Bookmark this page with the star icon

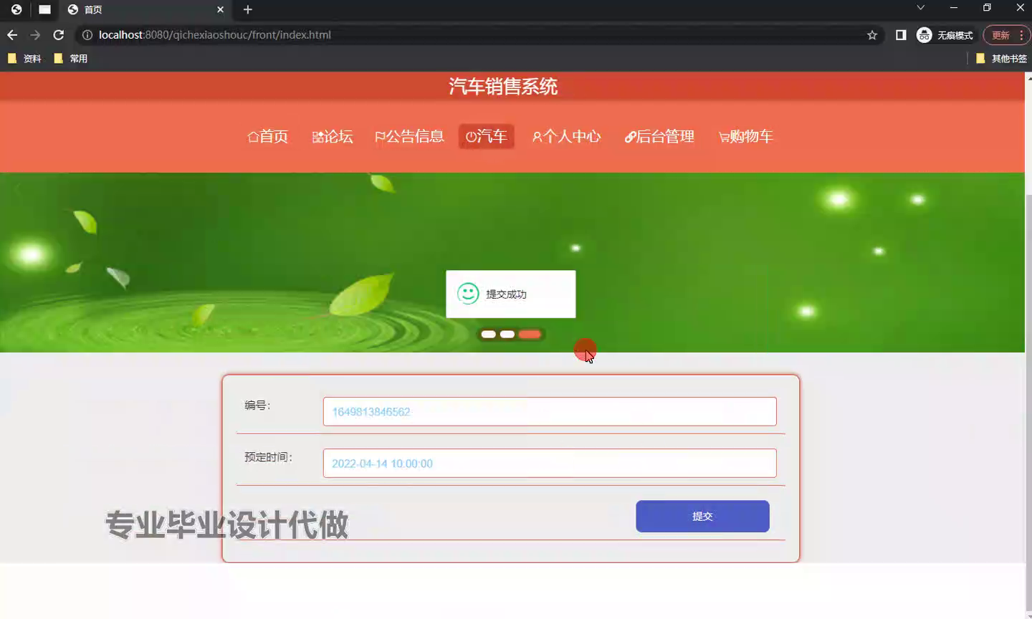[872, 35]
